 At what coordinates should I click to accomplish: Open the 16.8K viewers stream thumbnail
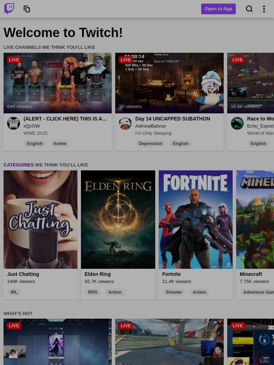[251, 83]
